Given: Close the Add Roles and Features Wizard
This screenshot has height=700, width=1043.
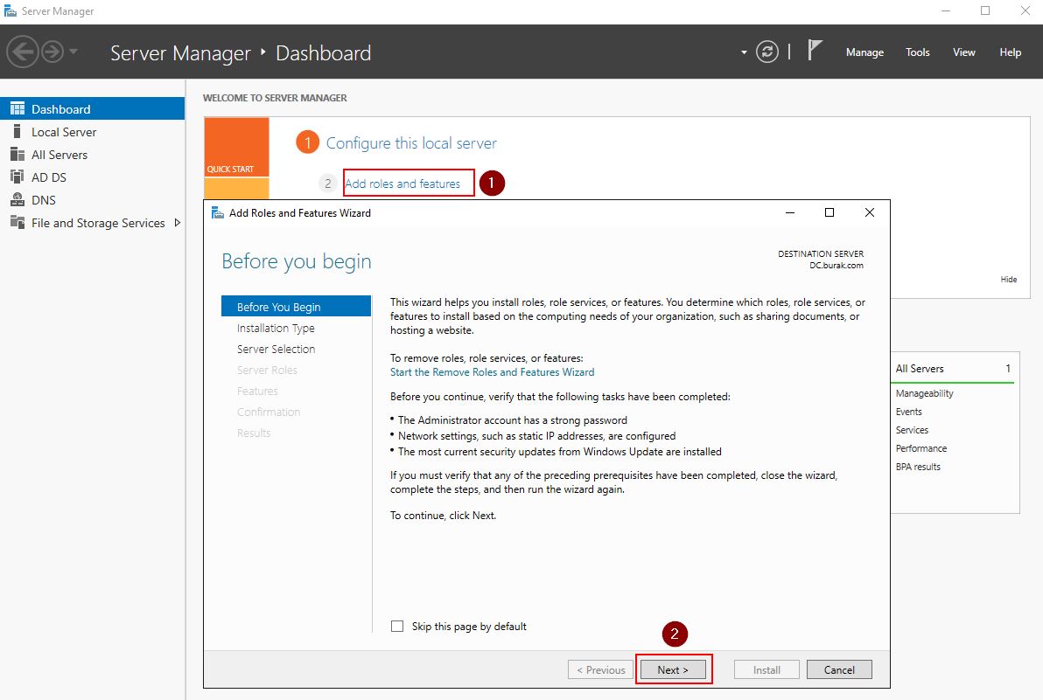Looking at the screenshot, I should (870, 212).
